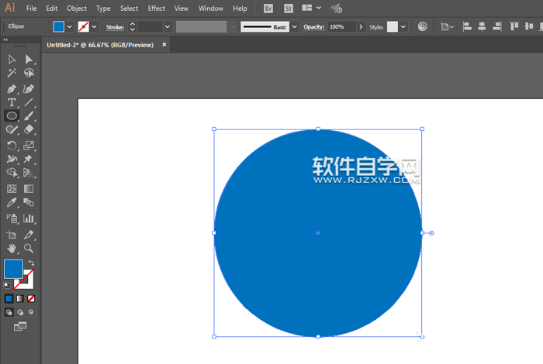
Task: Pick the Magic Wand tool
Action: tap(12, 74)
